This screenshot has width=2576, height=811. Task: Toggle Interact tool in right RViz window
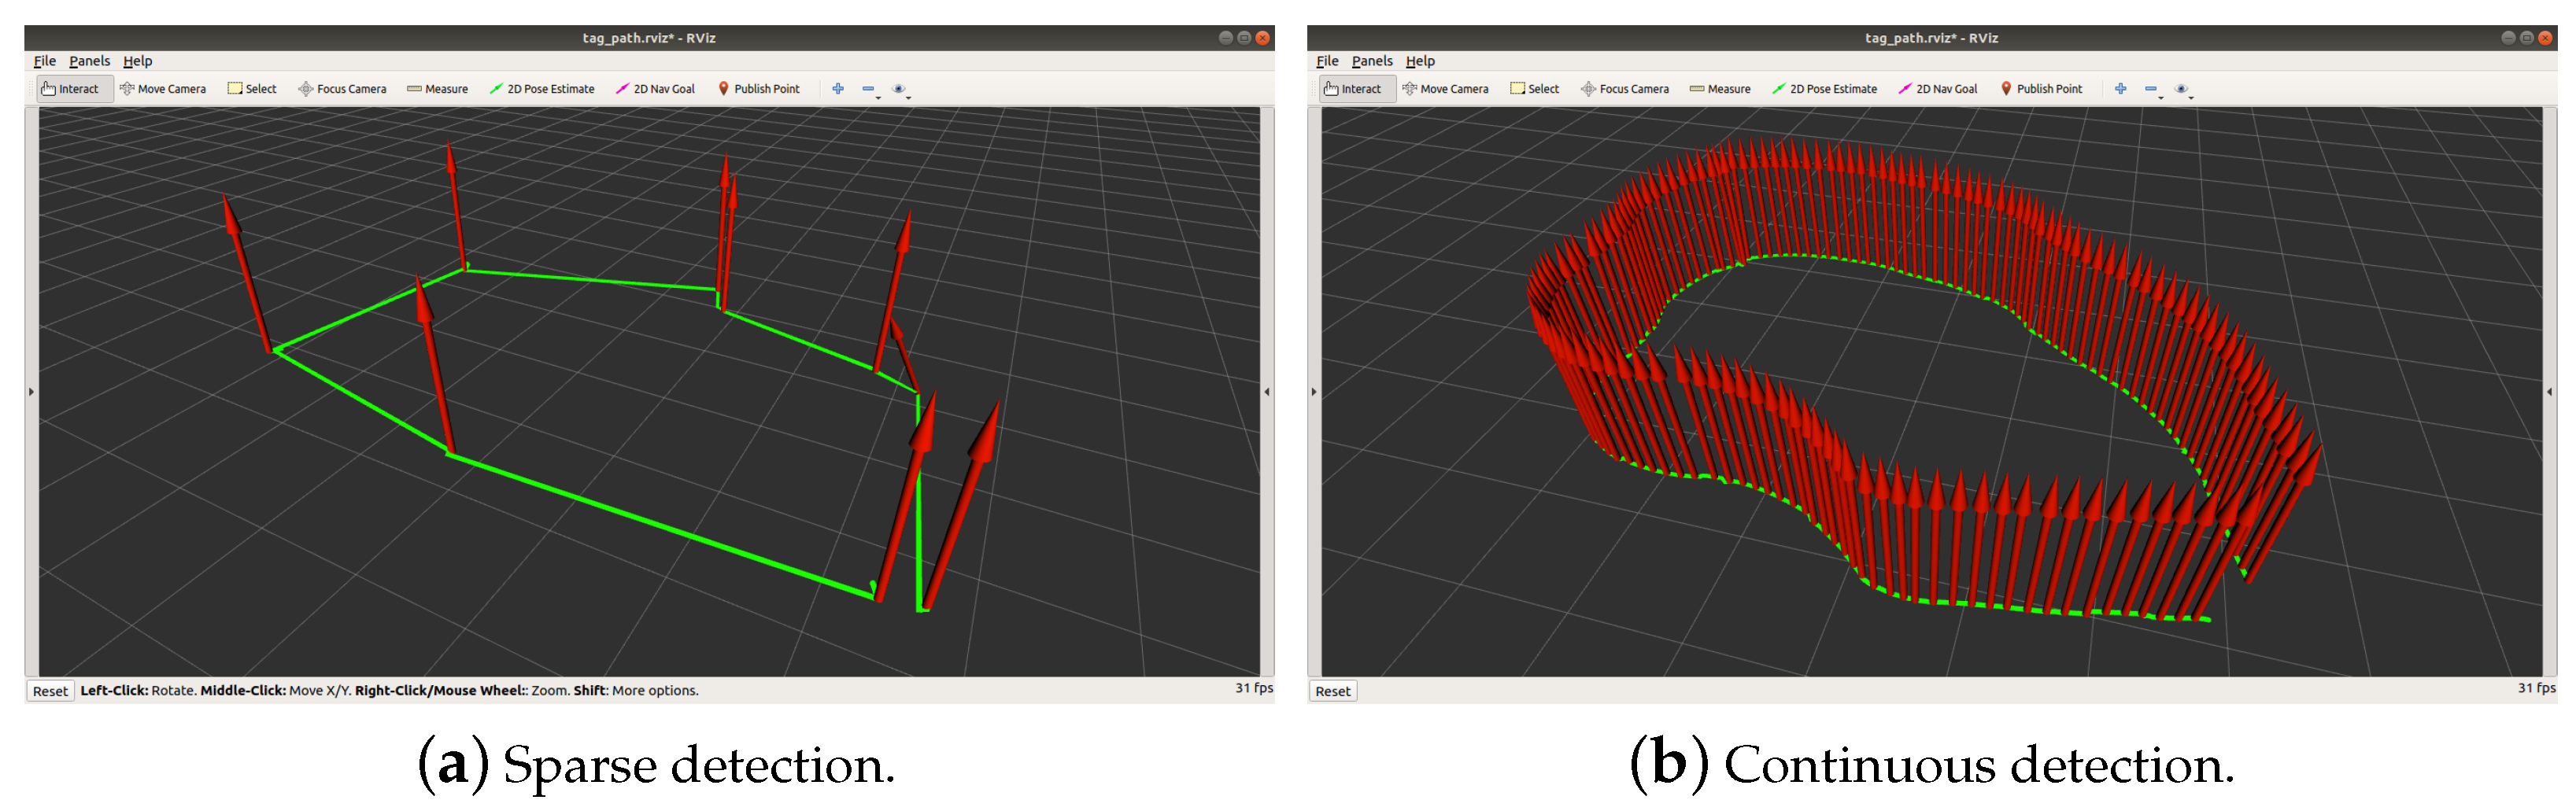tap(1352, 89)
